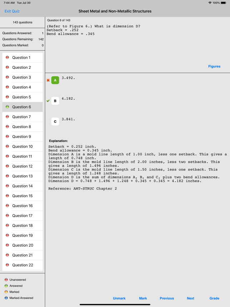Screen dimensions: 230x307
Task: Select Question 22 from sidebar
Action: [x=22, y=265]
